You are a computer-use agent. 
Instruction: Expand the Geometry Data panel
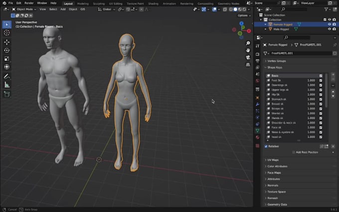click(x=277, y=205)
